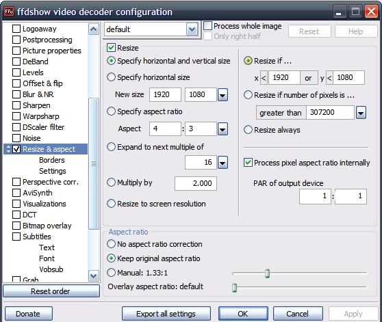Open the Text subpage under Subtitles
Image resolution: width=382 pixels, height=322 pixels.
[x=47, y=247]
